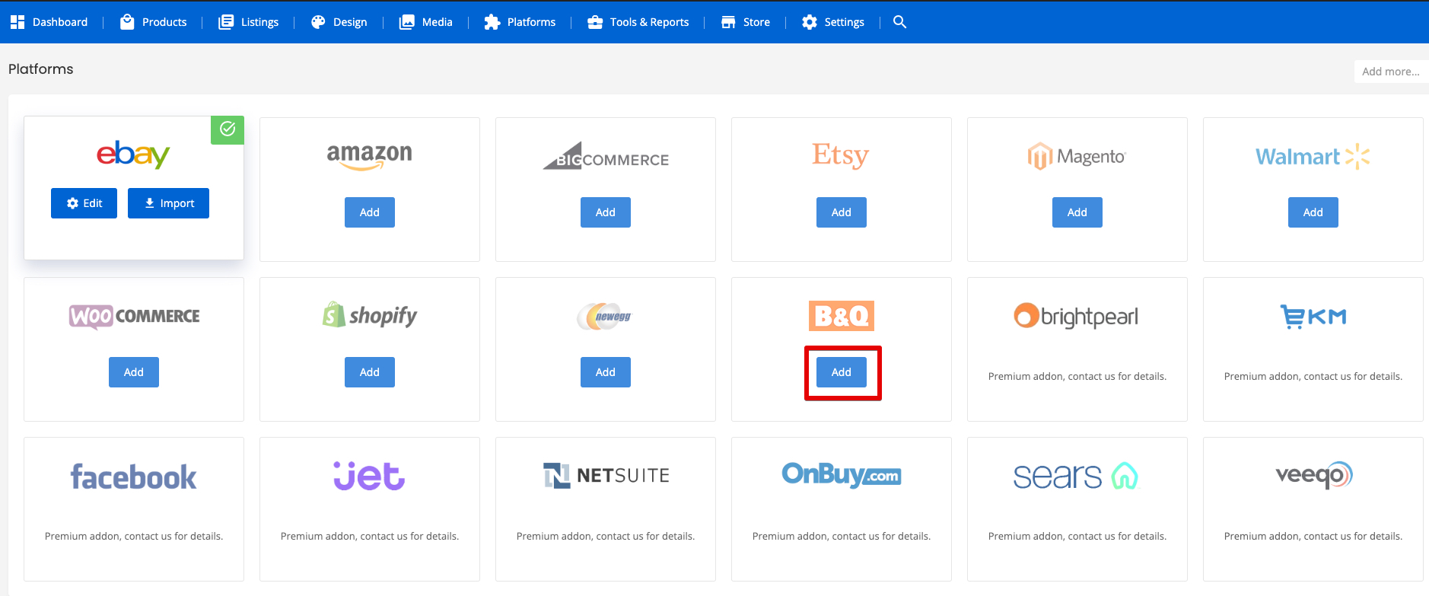Click the Veeqo logo
This screenshot has height=596, width=1429.
point(1314,476)
